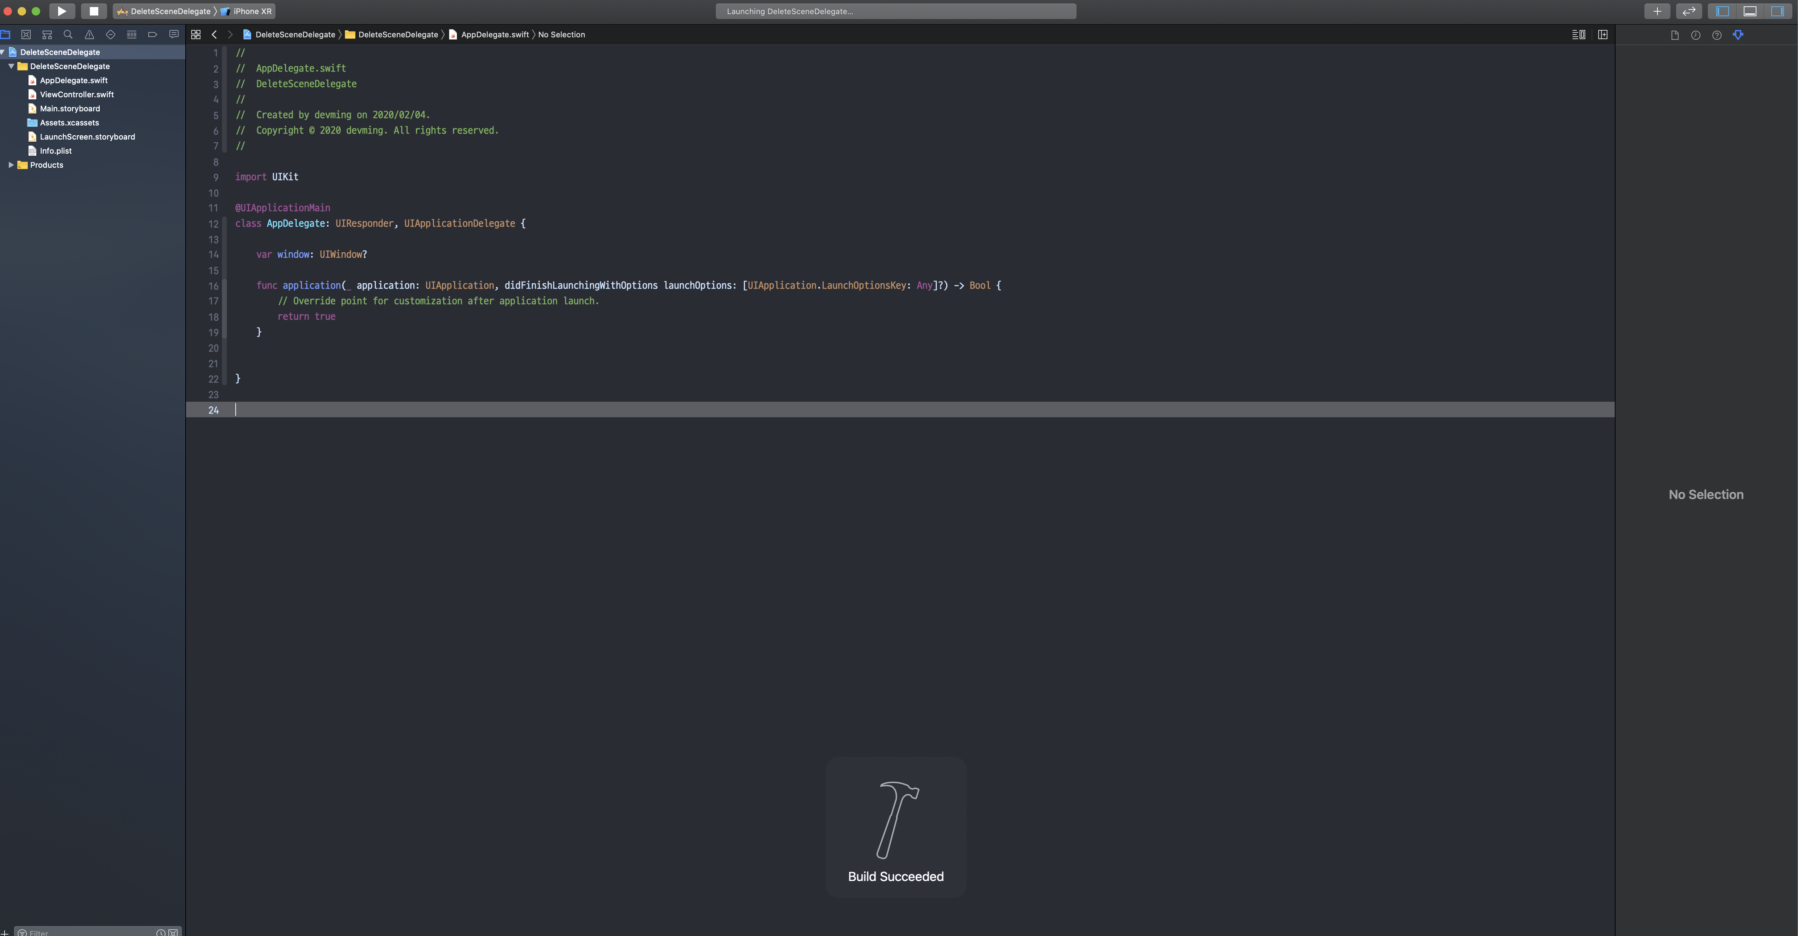Switch to the Quick Help inspector tab

(1716, 35)
